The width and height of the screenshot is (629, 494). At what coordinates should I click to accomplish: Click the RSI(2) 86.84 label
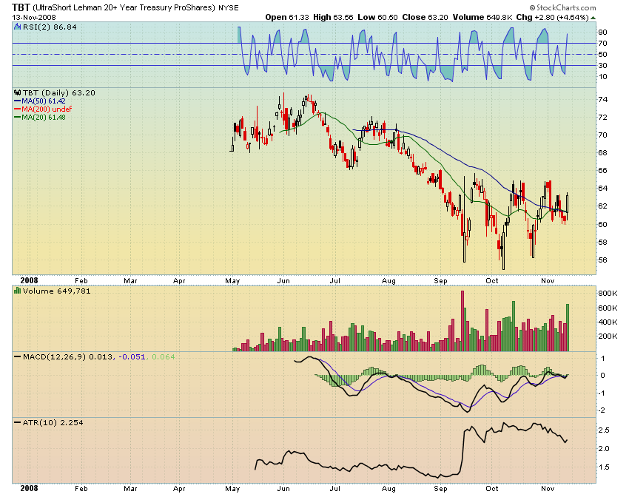point(49,27)
